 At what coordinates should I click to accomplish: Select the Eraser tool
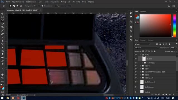pyautogui.click(x=3, y=47)
